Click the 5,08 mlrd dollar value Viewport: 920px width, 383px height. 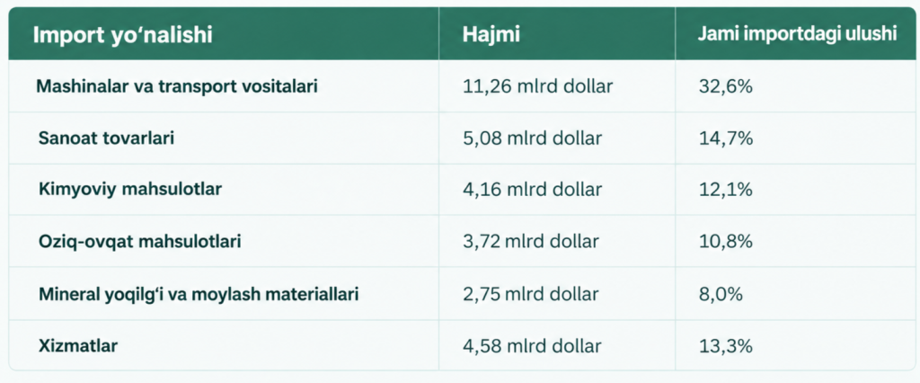(532, 138)
